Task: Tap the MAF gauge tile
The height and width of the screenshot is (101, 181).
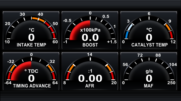Action: (149, 71)
